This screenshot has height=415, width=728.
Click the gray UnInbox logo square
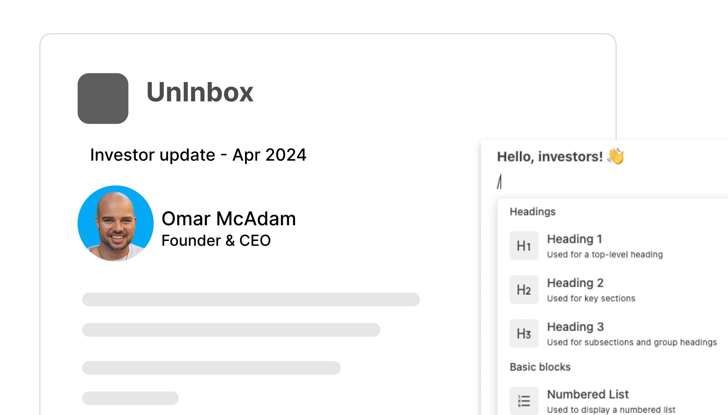pos(103,98)
